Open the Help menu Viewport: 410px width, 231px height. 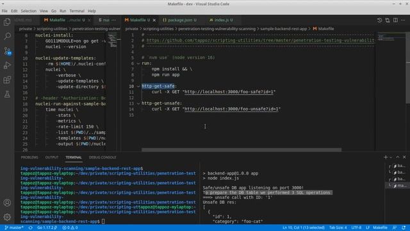tap(92, 11)
